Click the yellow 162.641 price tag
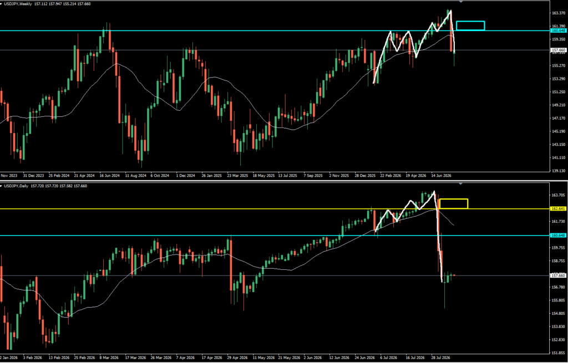This screenshot has width=568, height=363. (559, 209)
